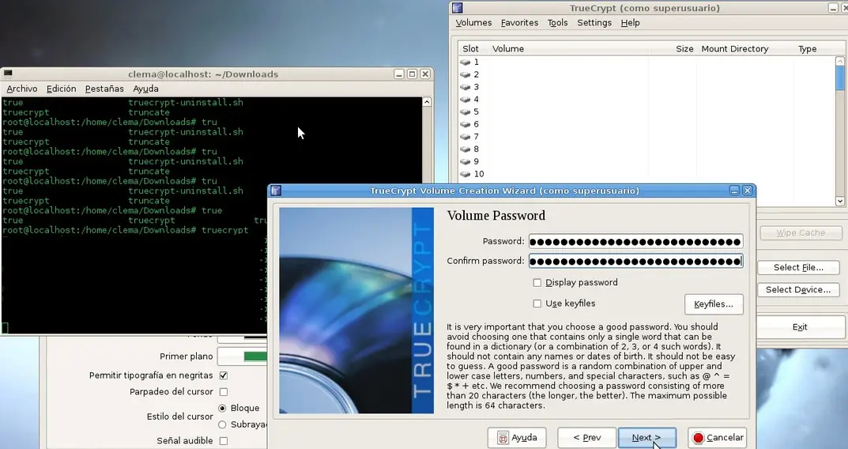Viewport: 848px width, 449px height.
Task: Click the red Cancelar button icon
Action: (698, 438)
